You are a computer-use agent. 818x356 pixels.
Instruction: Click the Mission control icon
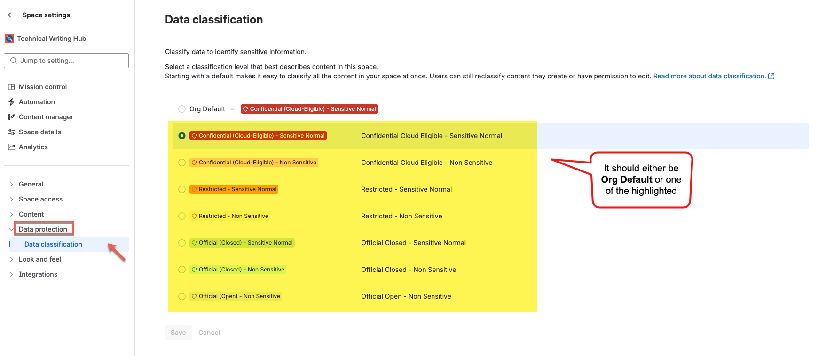[11, 87]
